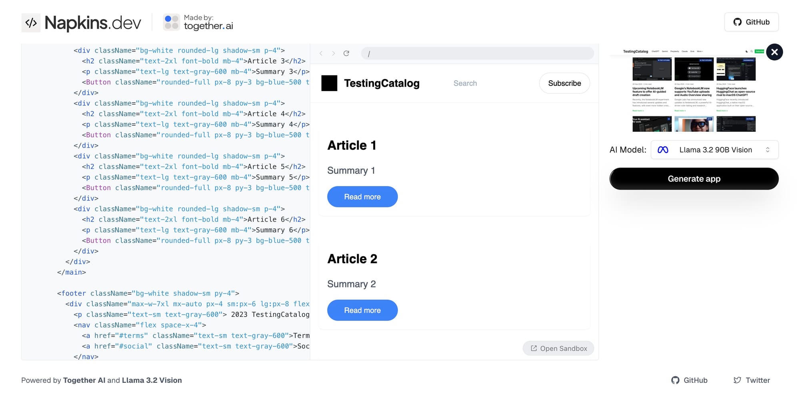Screen dimensions: 800x396
Task: Click the Summary 3 paragraph code line
Action: click(196, 71)
